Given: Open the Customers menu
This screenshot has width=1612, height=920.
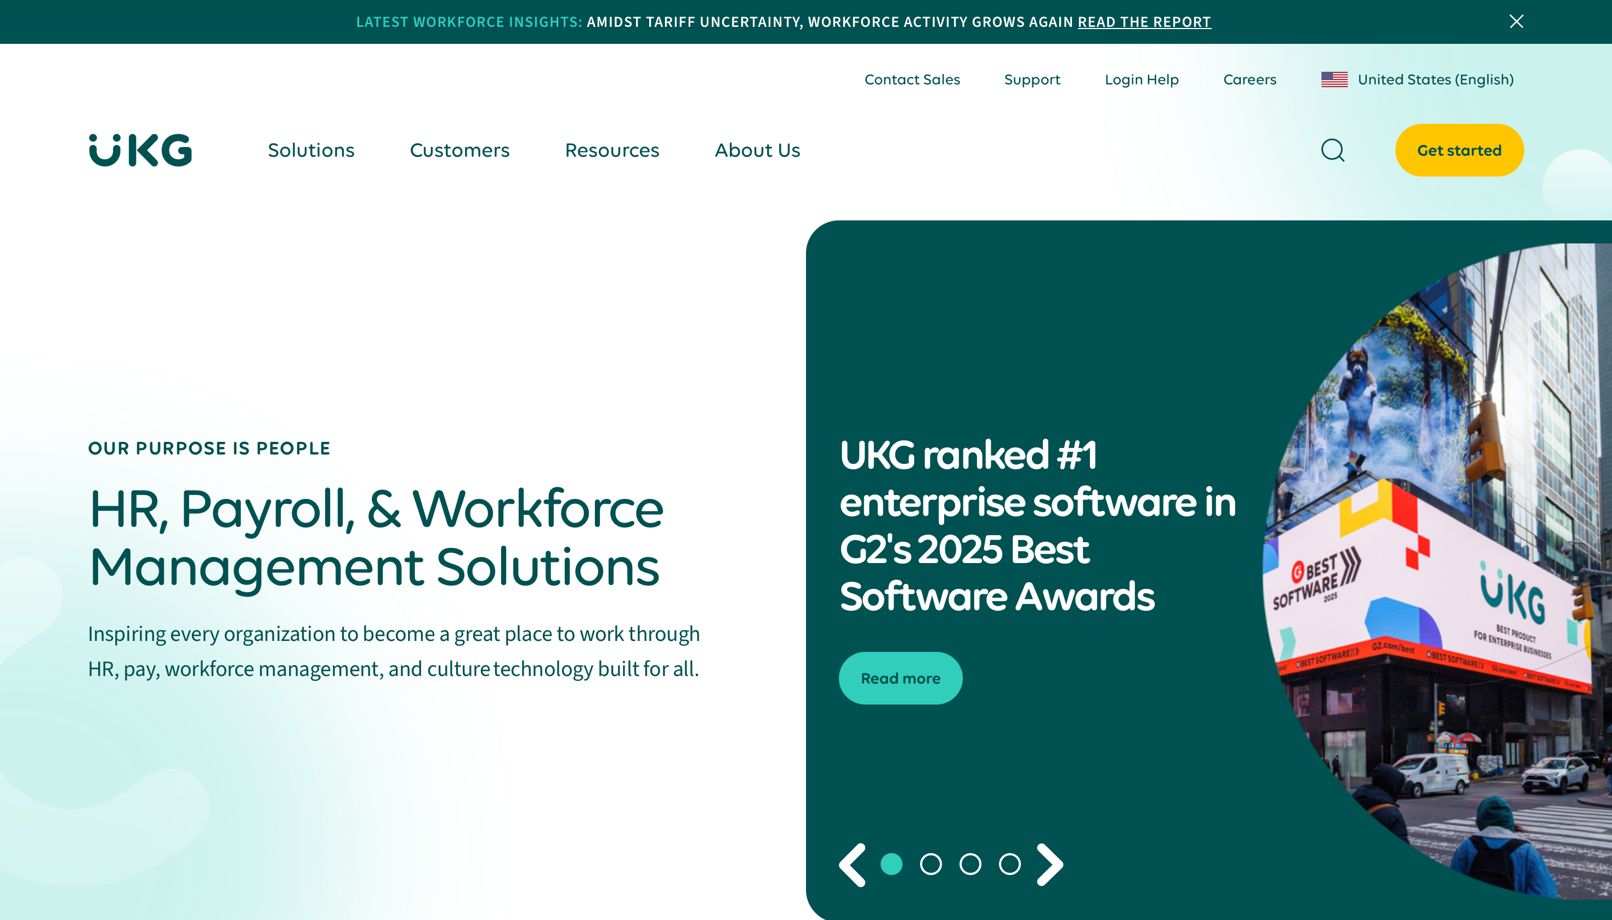Looking at the screenshot, I should point(459,150).
